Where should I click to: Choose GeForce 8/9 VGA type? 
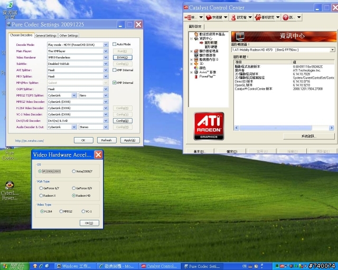pyautogui.click(x=74, y=188)
